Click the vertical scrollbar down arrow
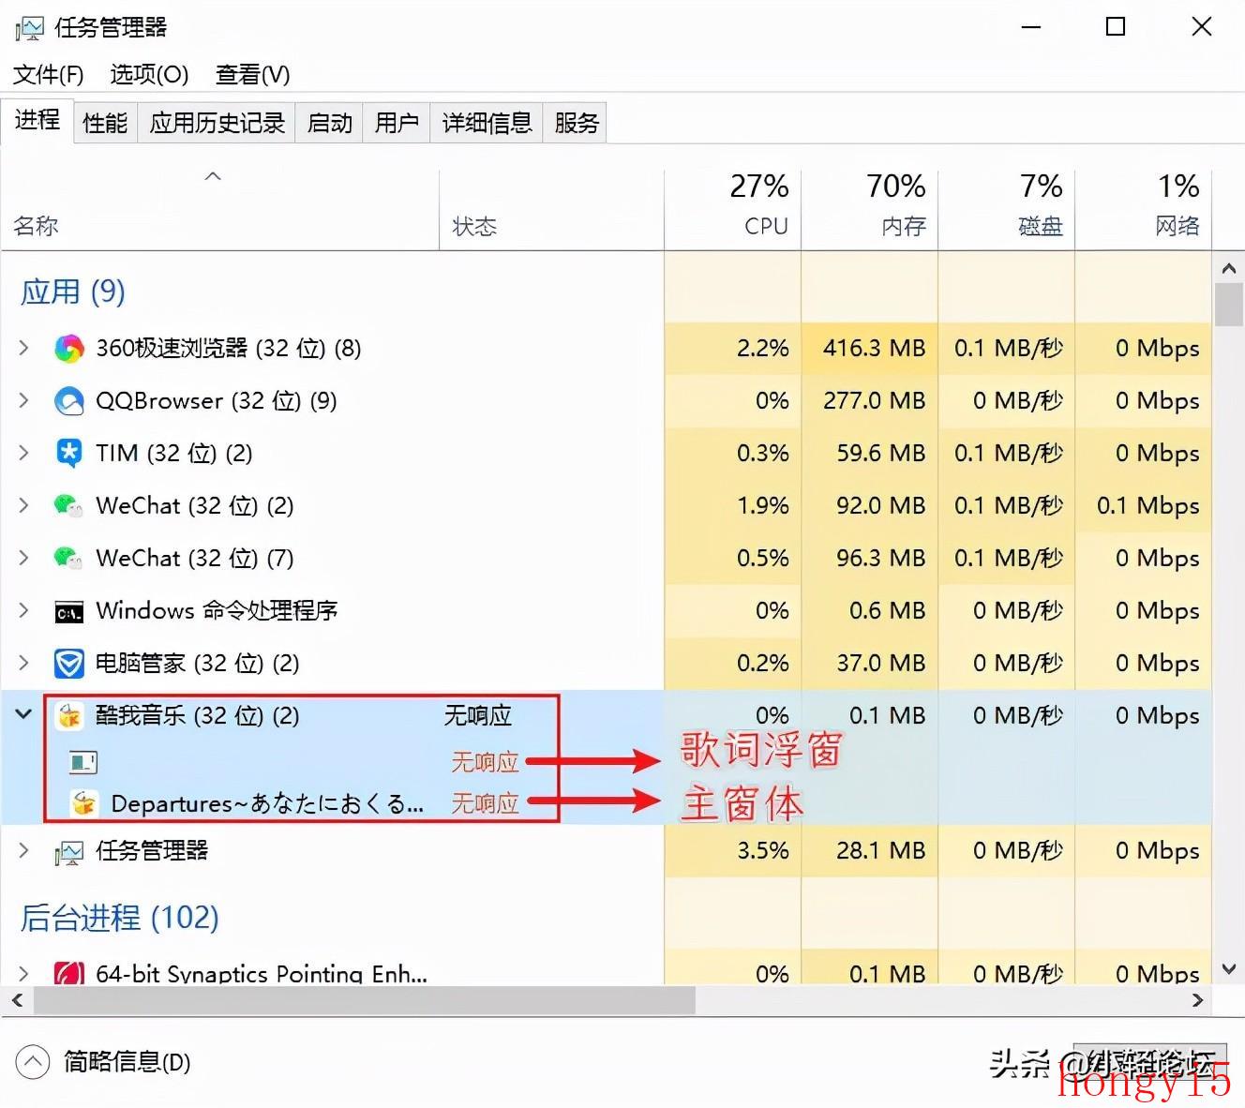The height and width of the screenshot is (1108, 1245). pos(1228,969)
